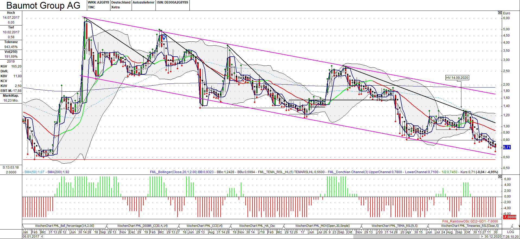
Task: Click the blue S split marker on chart
Action: coord(164,37)
